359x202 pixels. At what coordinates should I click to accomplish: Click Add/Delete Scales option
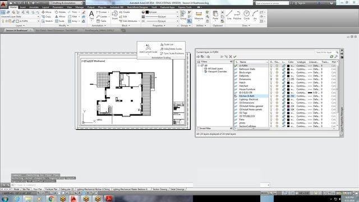(x=171, y=49)
